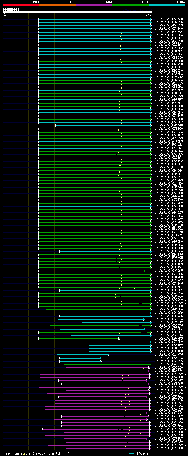Viewport: 188px width, 456px height.
Task: Click the green alignment bar for UniRef100_B9P7M9
Action: pyautogui.click(x=79, y=338)
